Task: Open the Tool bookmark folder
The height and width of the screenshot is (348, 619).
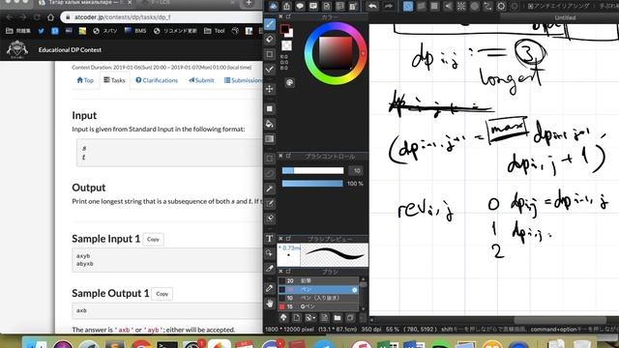Action: [x=214, y=31]
